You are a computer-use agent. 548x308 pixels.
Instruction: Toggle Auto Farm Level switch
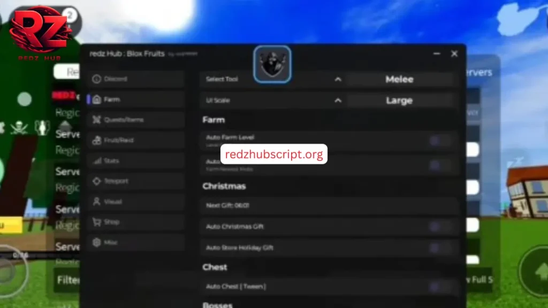coord(440,141)
